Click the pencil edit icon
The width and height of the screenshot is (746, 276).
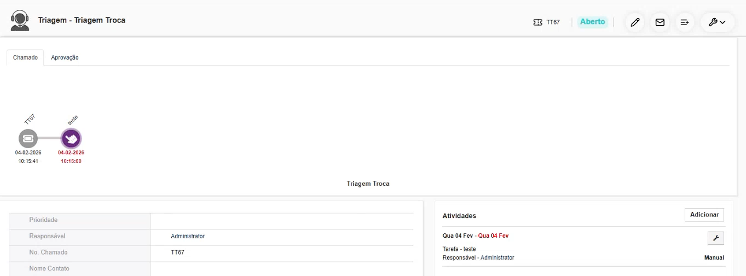coord(635,22)
